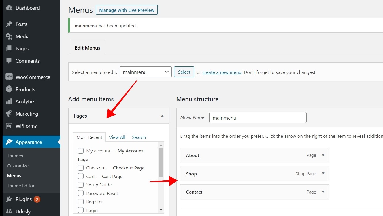The height and width of the screenshot is (216, 383).
Task: Check the Register page checkbox
Action: click(x=81, y=202)
